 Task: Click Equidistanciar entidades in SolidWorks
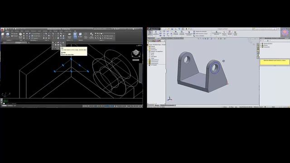189,33
